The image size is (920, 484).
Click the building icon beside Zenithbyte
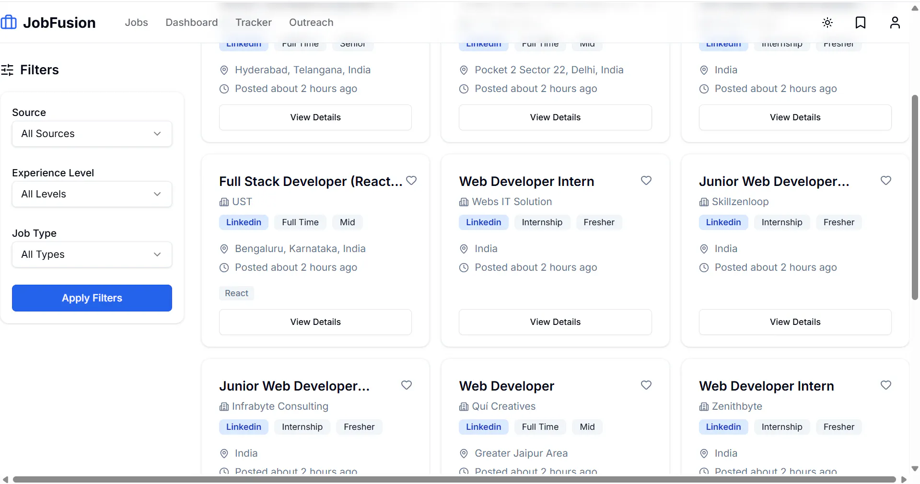(704, 407)
